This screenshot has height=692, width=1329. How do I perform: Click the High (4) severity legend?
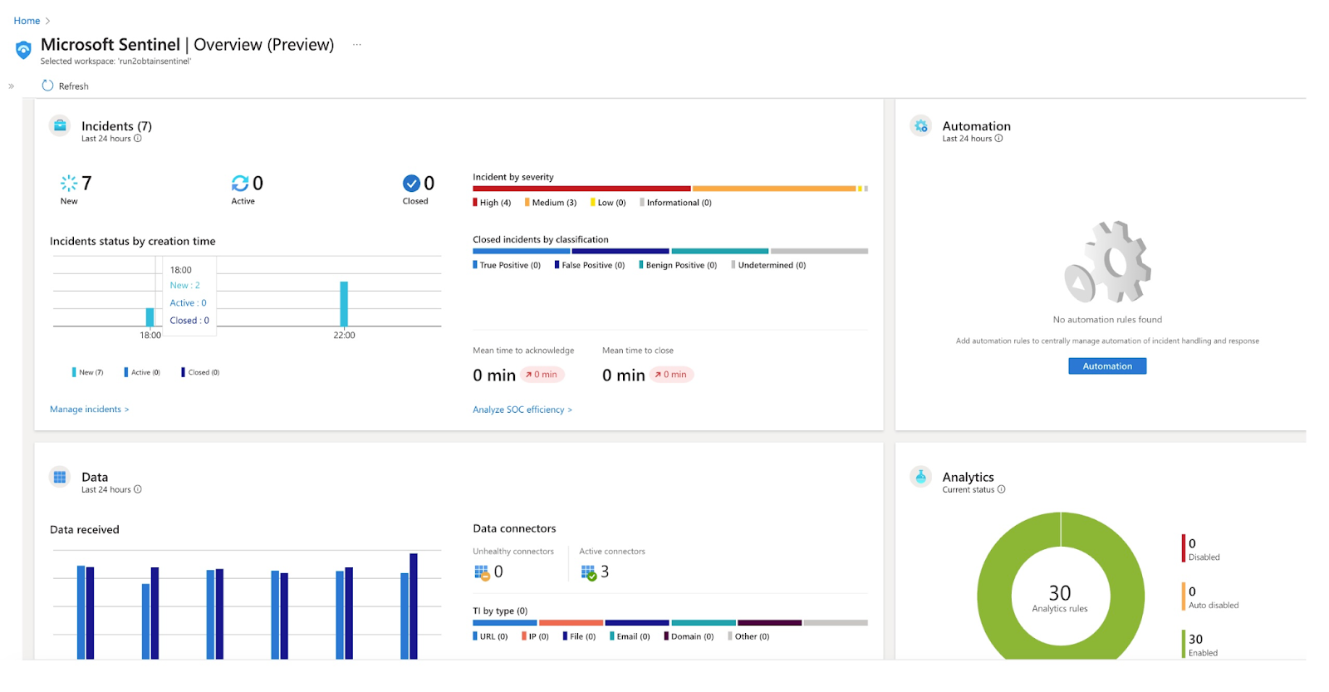coord(493,203)
